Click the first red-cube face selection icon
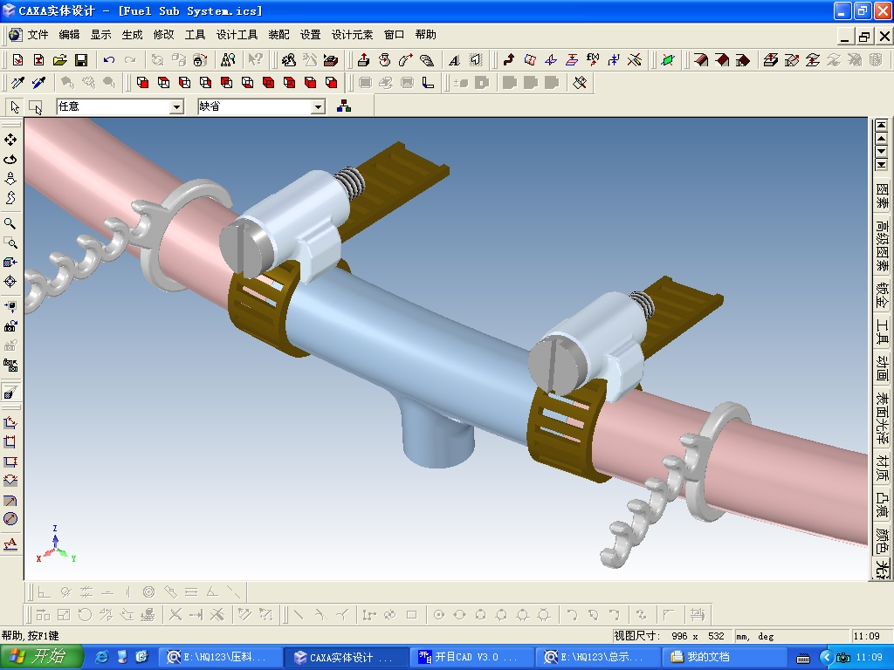Viewport: 894px width, 670px height. coord(142,83)
